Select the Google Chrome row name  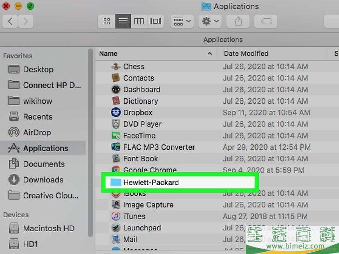(x=150, y=170)
